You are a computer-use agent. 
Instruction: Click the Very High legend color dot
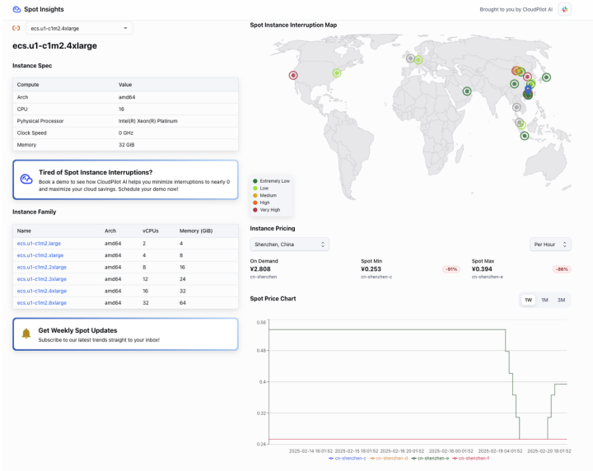tap(255, 210)
